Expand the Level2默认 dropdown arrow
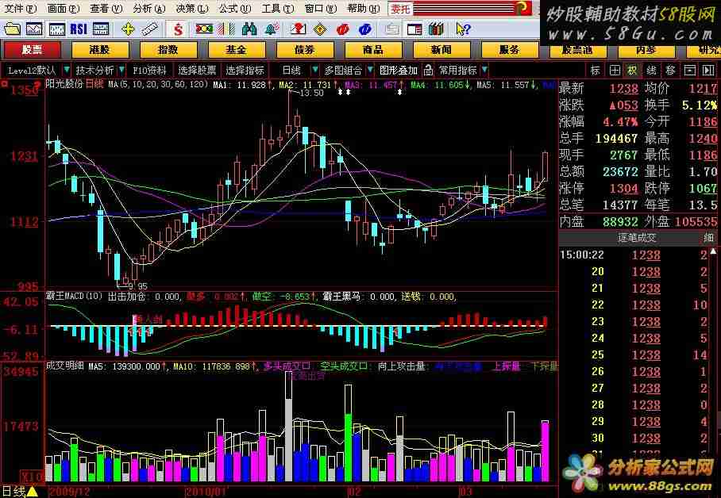This screenshot has width=721, height=498. [66, 71]
